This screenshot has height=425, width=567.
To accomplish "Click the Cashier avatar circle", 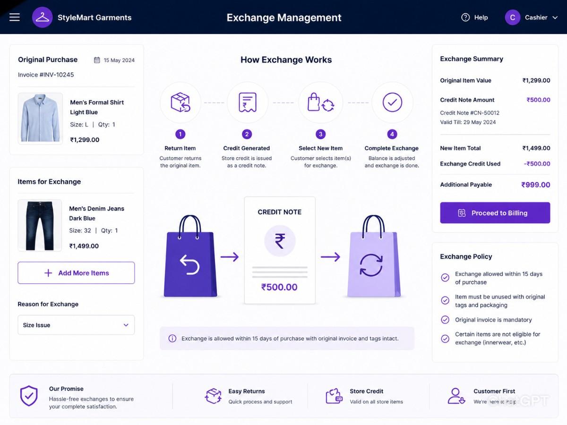I will point(513,17).
